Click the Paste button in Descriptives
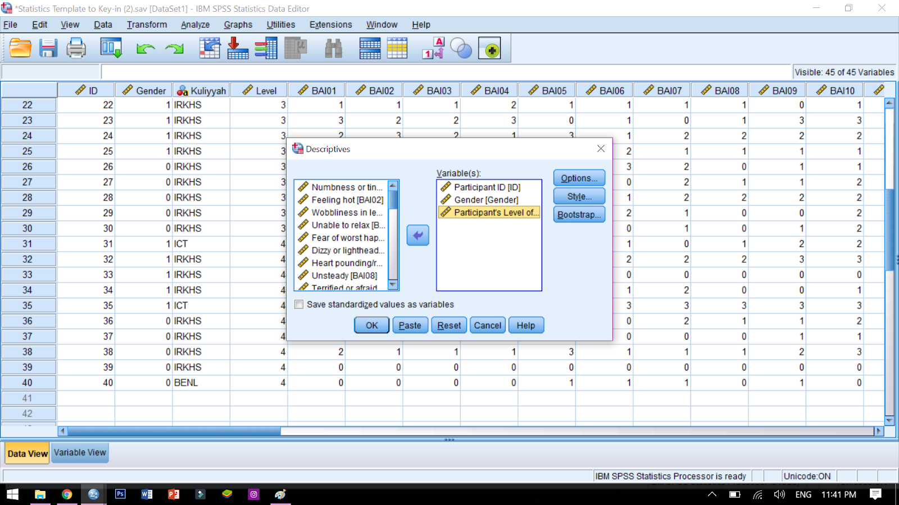The height and width of the screenshot is (505, 899). [410, 325]
